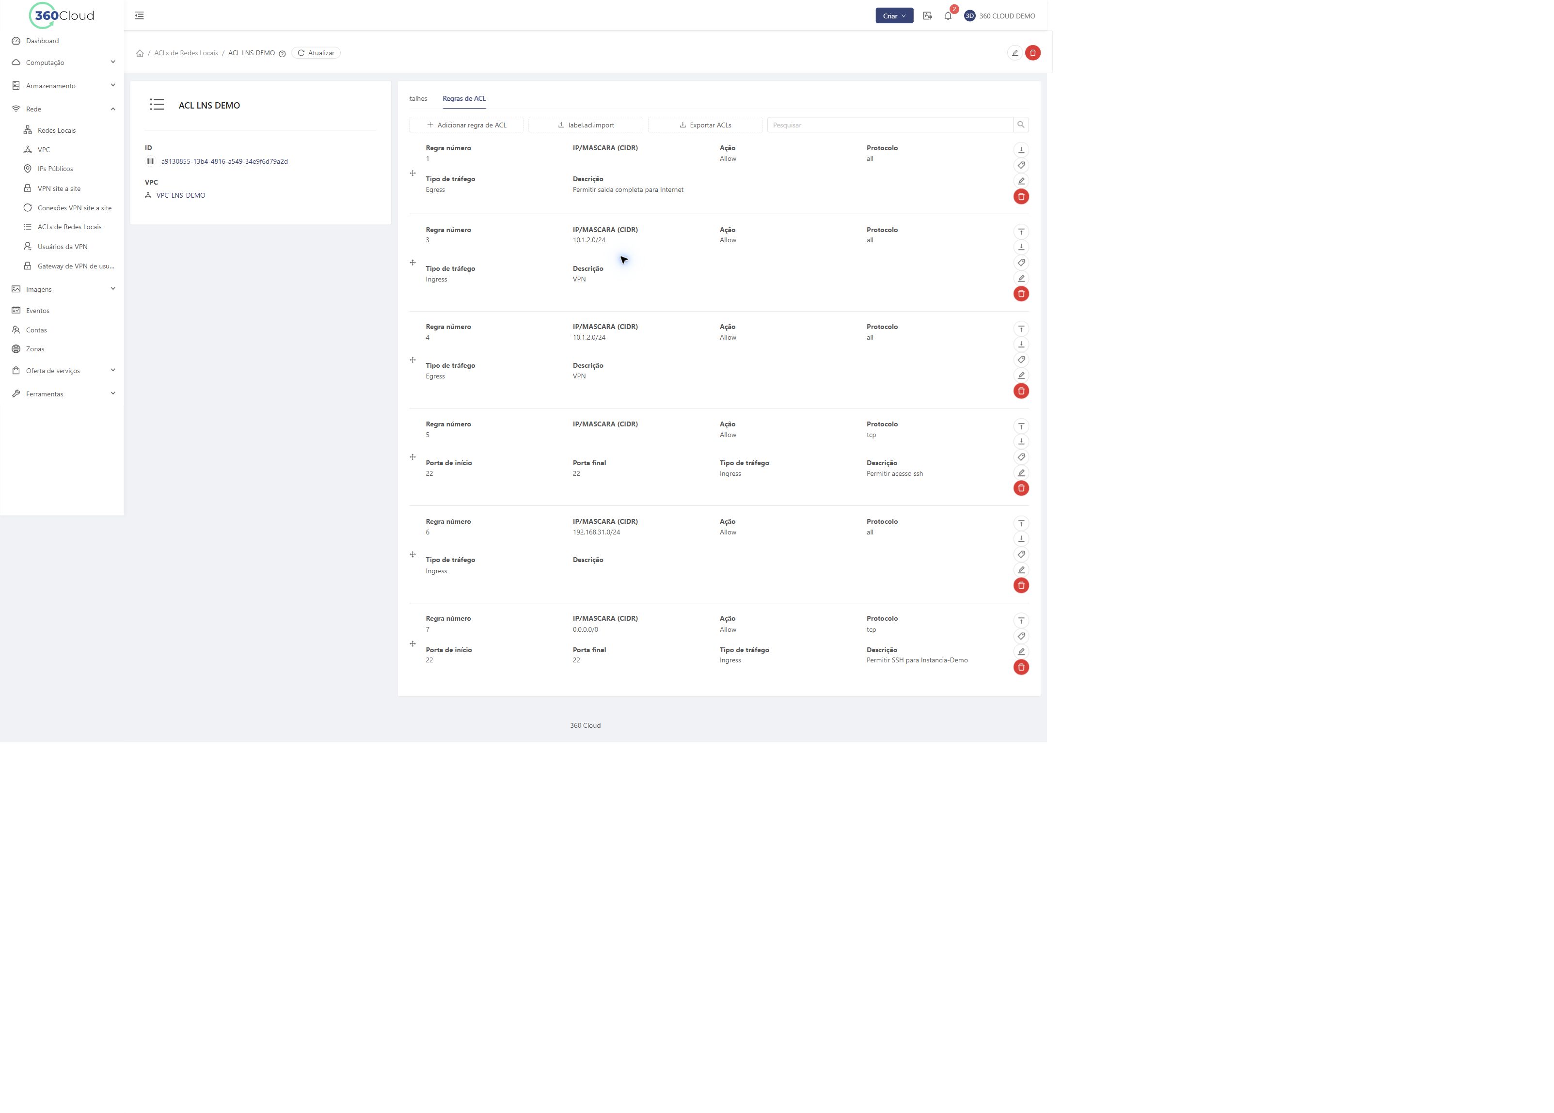
Task: Open the Criar dropdown button
Action: 894,16
